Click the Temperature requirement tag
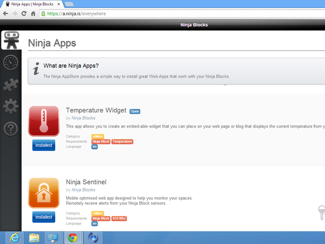 coord(122,142)
